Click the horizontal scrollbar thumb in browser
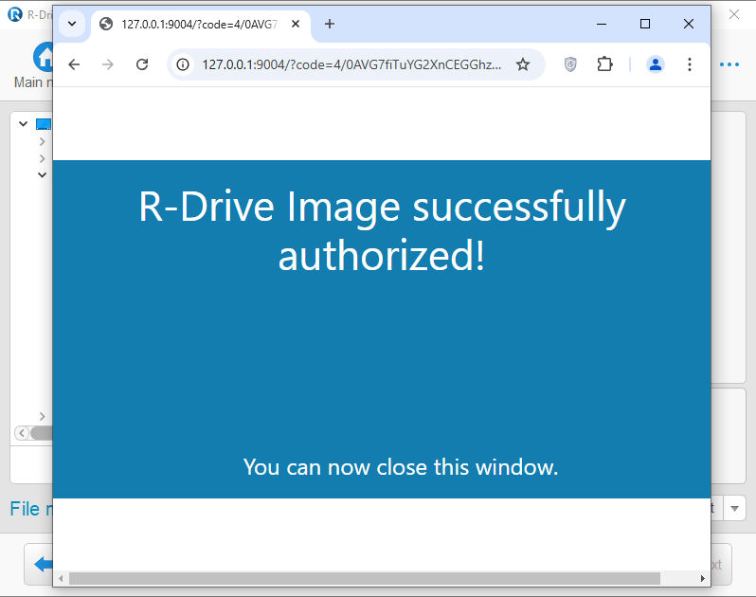The width and height of the screenshot is (756, 597). (365, 578)
